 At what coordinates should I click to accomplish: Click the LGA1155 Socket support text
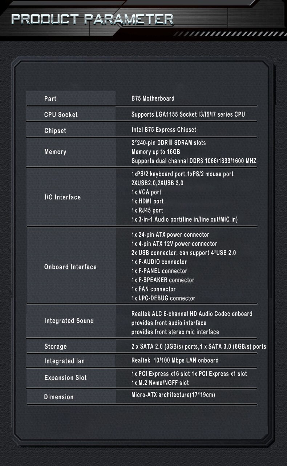click(188, 114)
